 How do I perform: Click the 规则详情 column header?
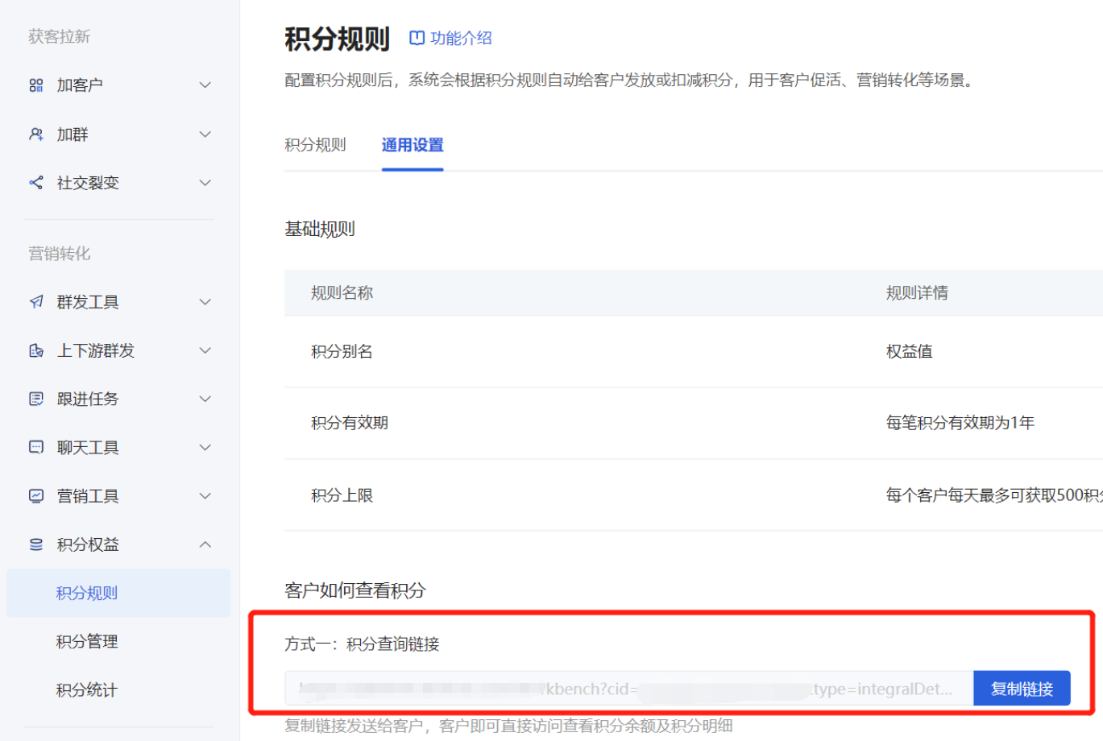pyautogui.click(x=917, y=292)
